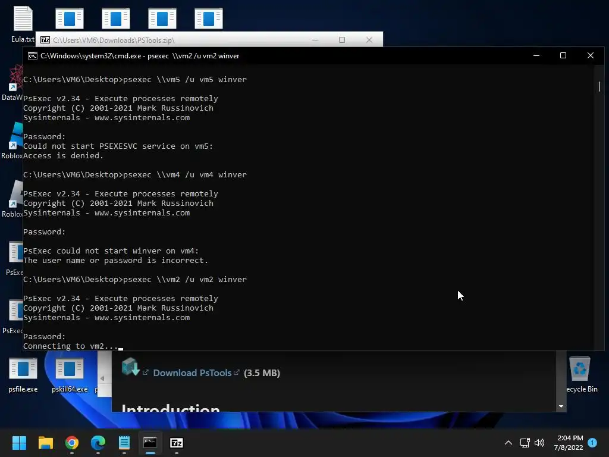Screen dimensions: 609x457
Task: Switch to 7-Zip taskbar icon
Action: click(177, 443)
